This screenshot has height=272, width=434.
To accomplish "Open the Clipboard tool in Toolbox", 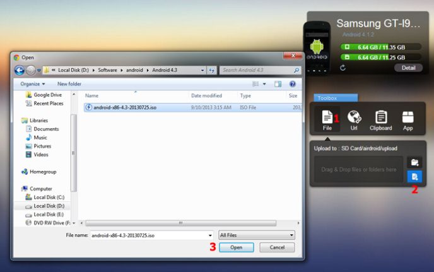I will coord(380,120).
